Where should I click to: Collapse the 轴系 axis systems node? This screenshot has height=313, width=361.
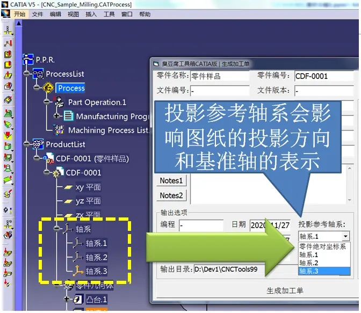57,228
